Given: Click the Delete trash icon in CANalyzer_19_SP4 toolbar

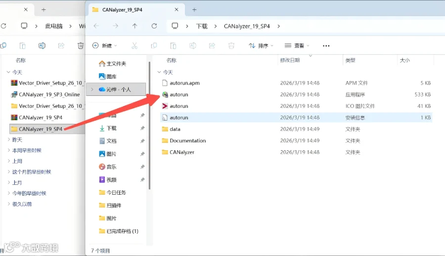Looking at the screenshot, I should coord(231,45).
